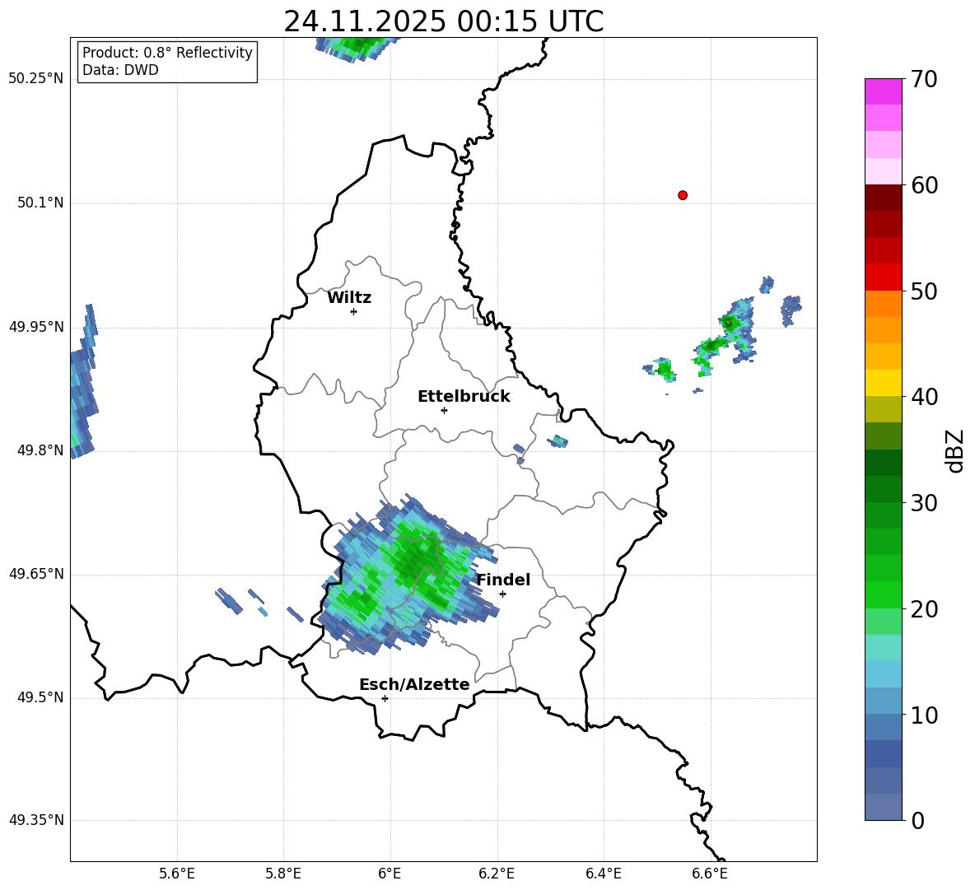Click the 5.8°E longitude label
The image size is (975, 890).
point(283,874)
